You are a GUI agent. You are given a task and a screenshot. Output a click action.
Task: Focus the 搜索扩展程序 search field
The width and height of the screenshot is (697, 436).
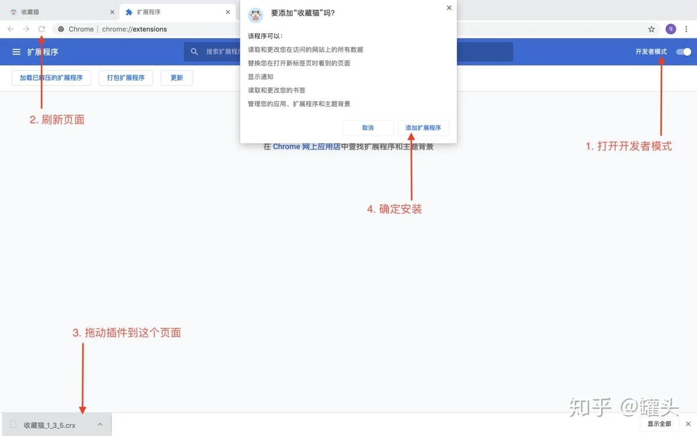(348, 52)
